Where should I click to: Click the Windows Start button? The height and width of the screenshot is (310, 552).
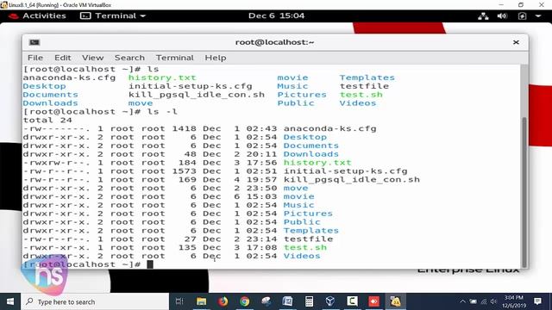pos(10,301)
